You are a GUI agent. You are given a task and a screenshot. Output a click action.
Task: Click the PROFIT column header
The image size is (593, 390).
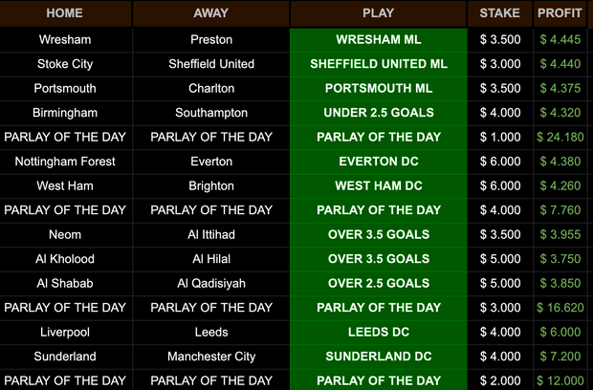560,13
